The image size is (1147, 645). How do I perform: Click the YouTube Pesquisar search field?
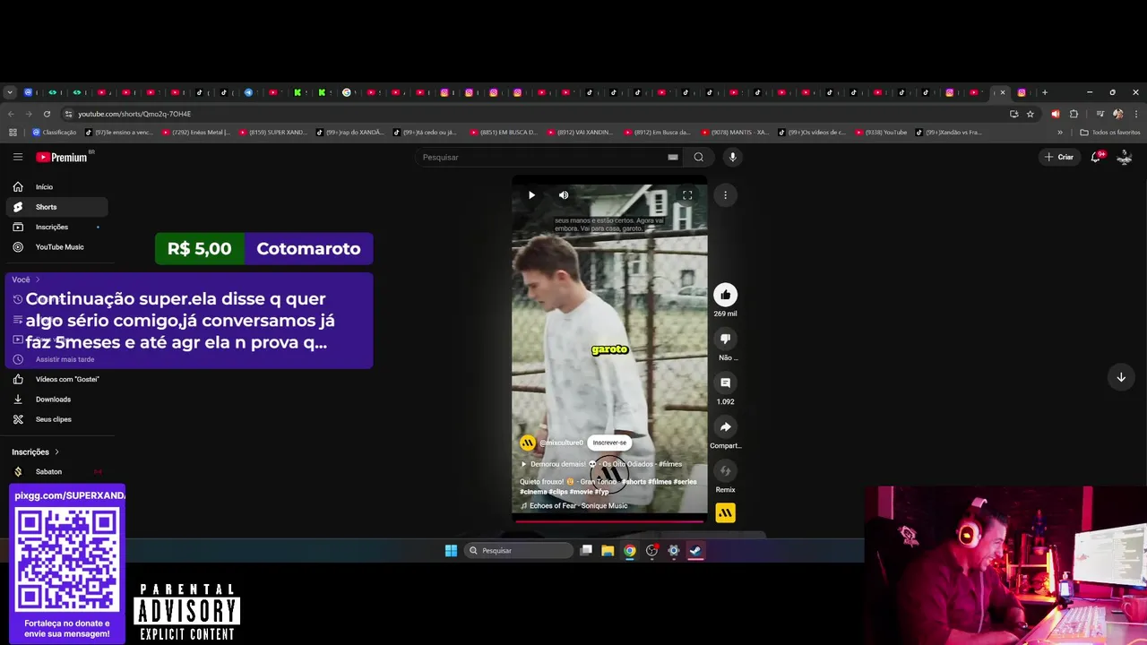[547, 157]
